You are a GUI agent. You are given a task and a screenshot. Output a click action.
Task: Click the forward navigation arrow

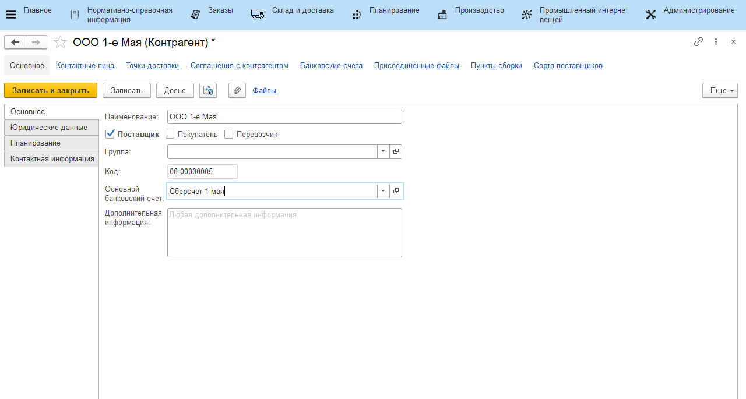tap(36, 42)
